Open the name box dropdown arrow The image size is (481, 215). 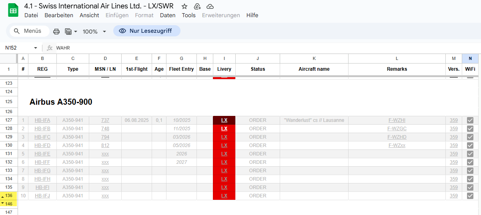pos(35,48)
